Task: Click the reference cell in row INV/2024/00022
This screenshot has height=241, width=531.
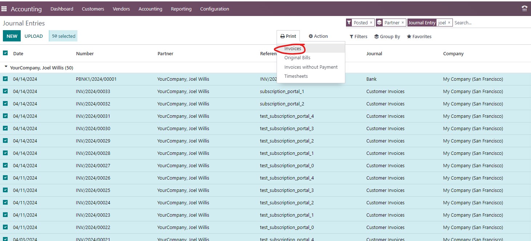Action: (287, 227)
